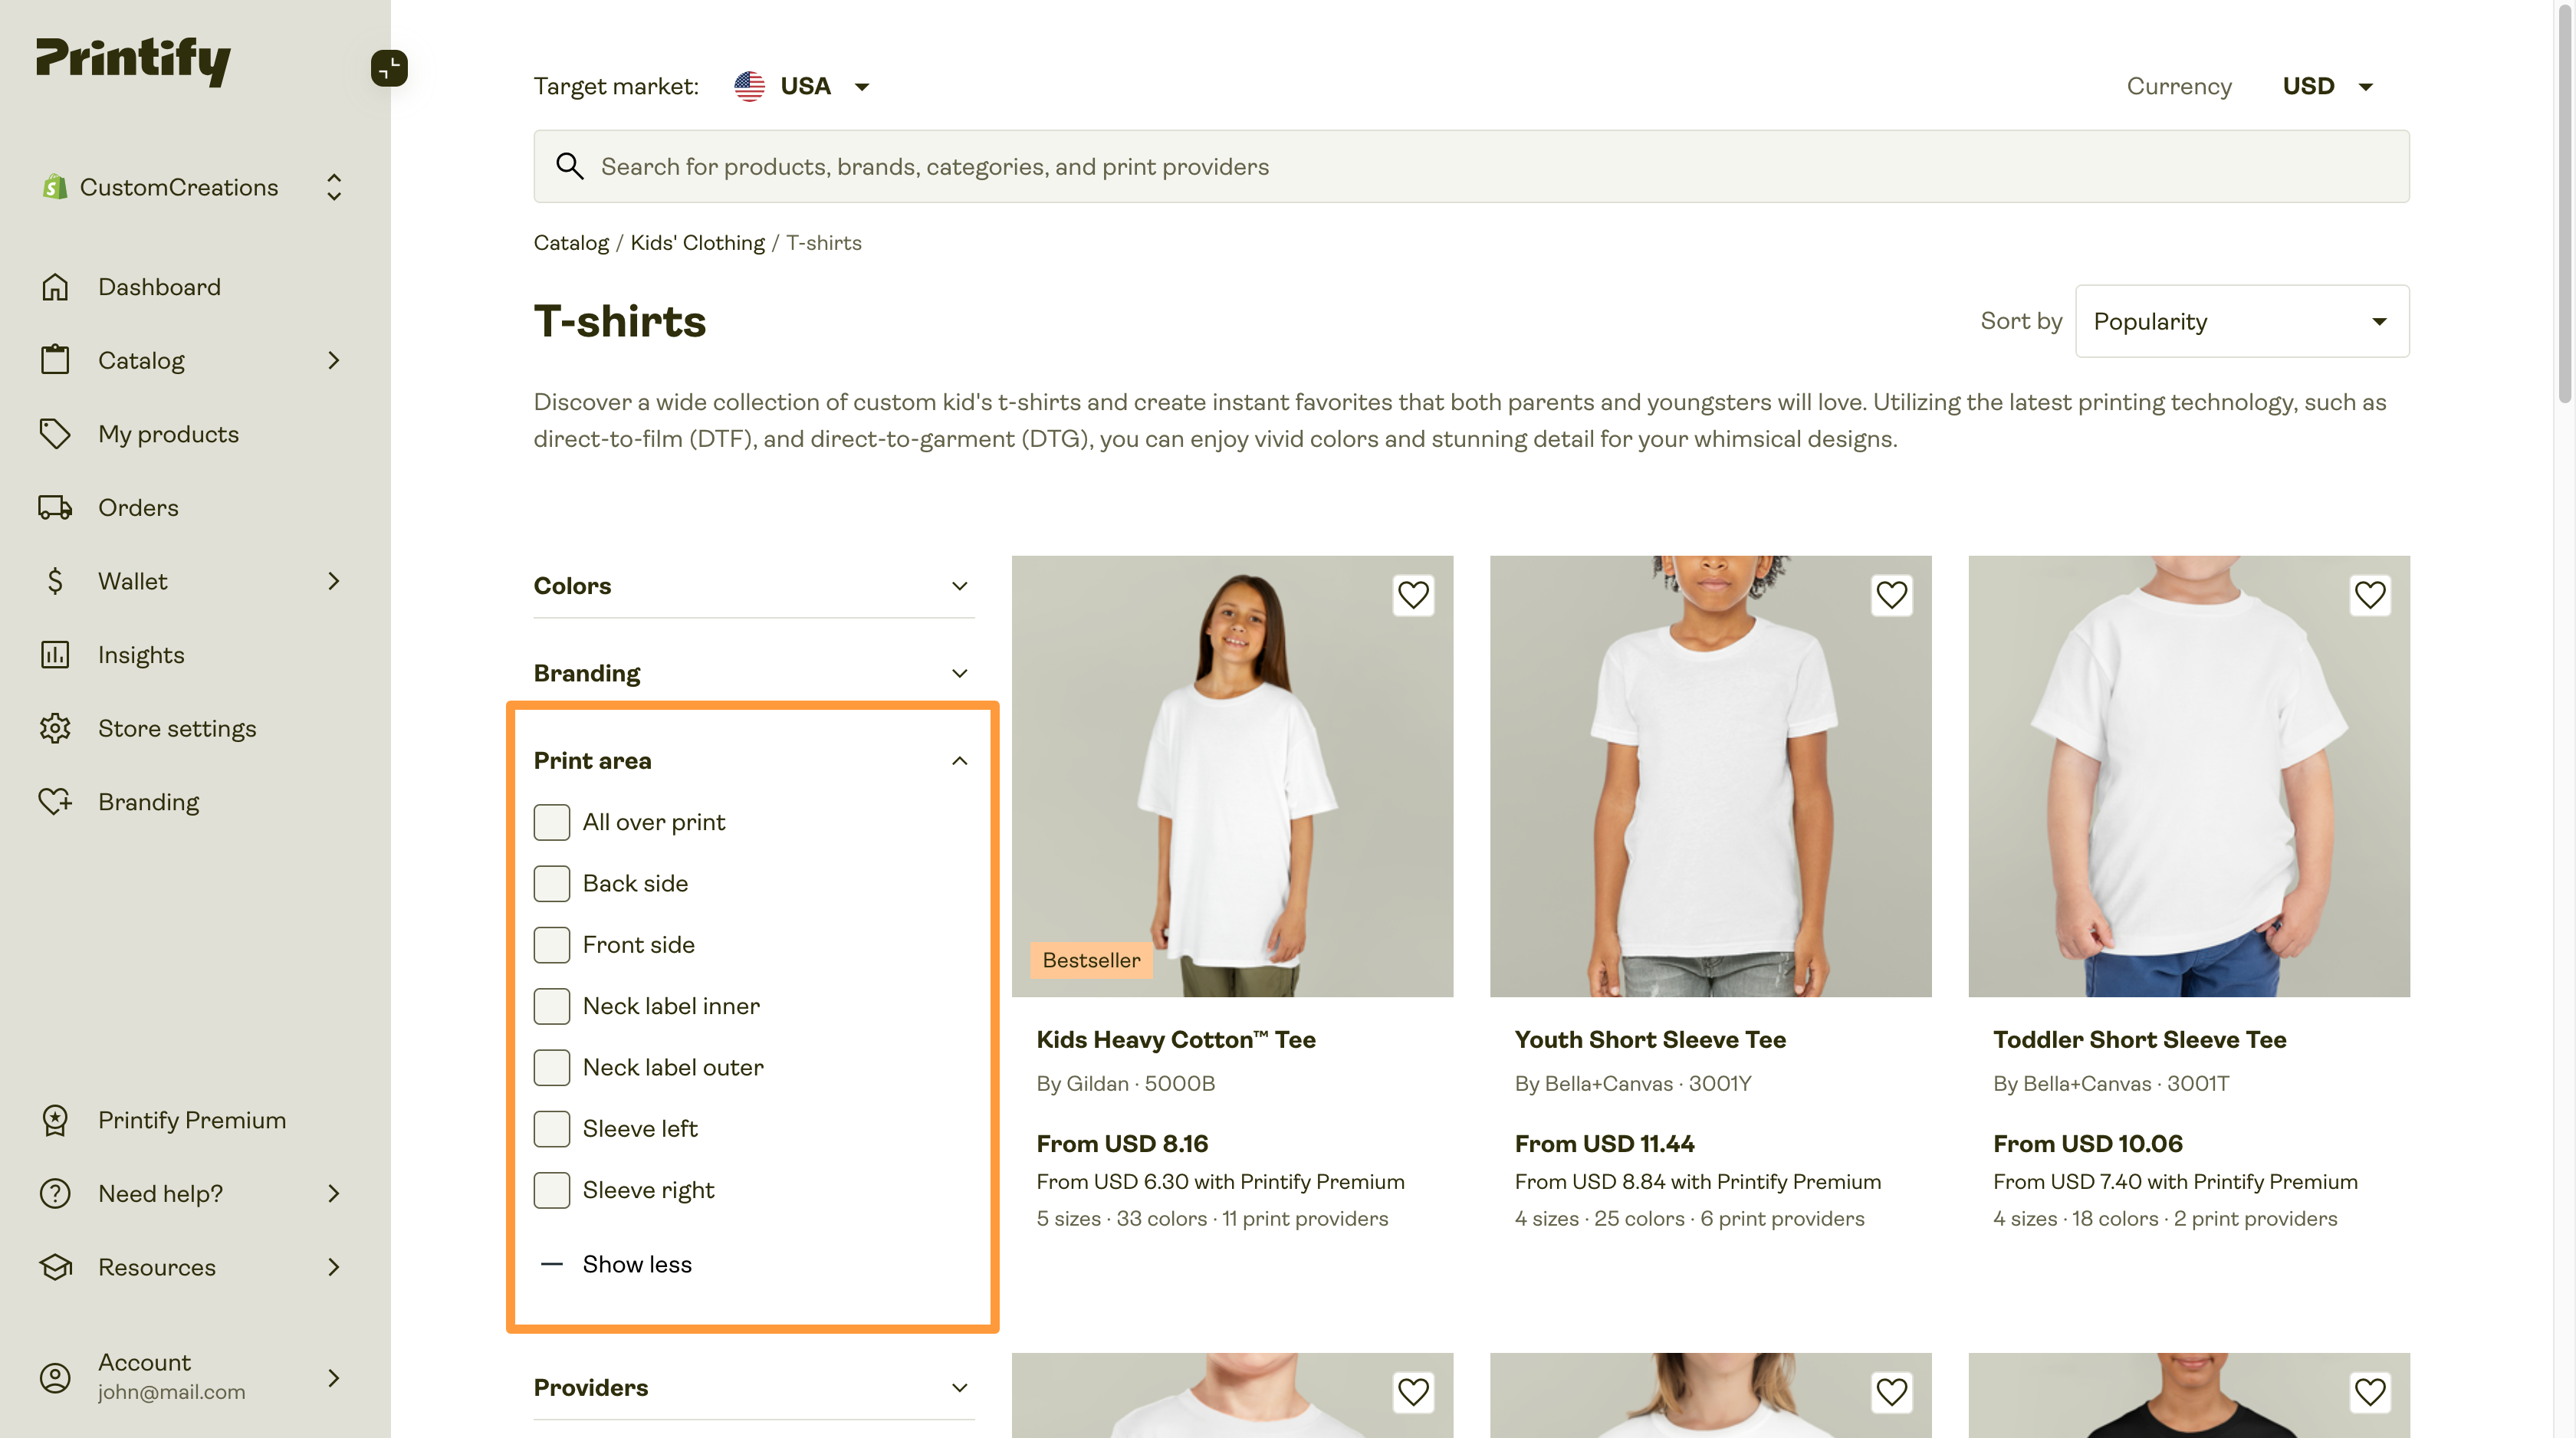Open the Target market USA dropdown
This screenshot has height=1438, width=2576.
click(x=802, y=86)
